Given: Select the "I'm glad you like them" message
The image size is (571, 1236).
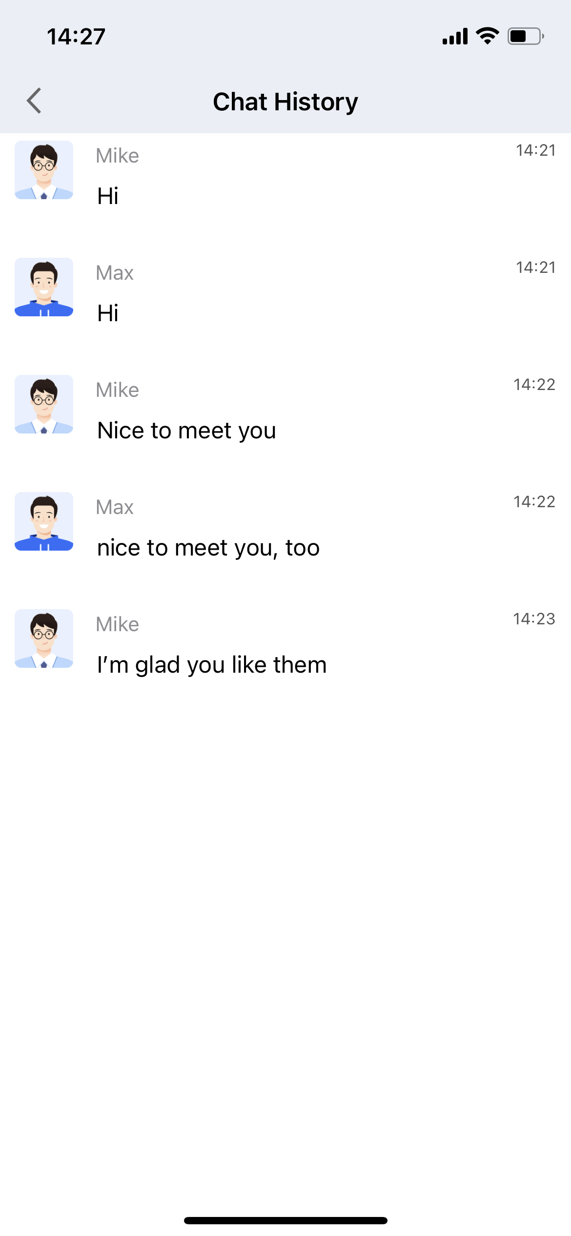Looking at the screenshot, I should [212, 665].
